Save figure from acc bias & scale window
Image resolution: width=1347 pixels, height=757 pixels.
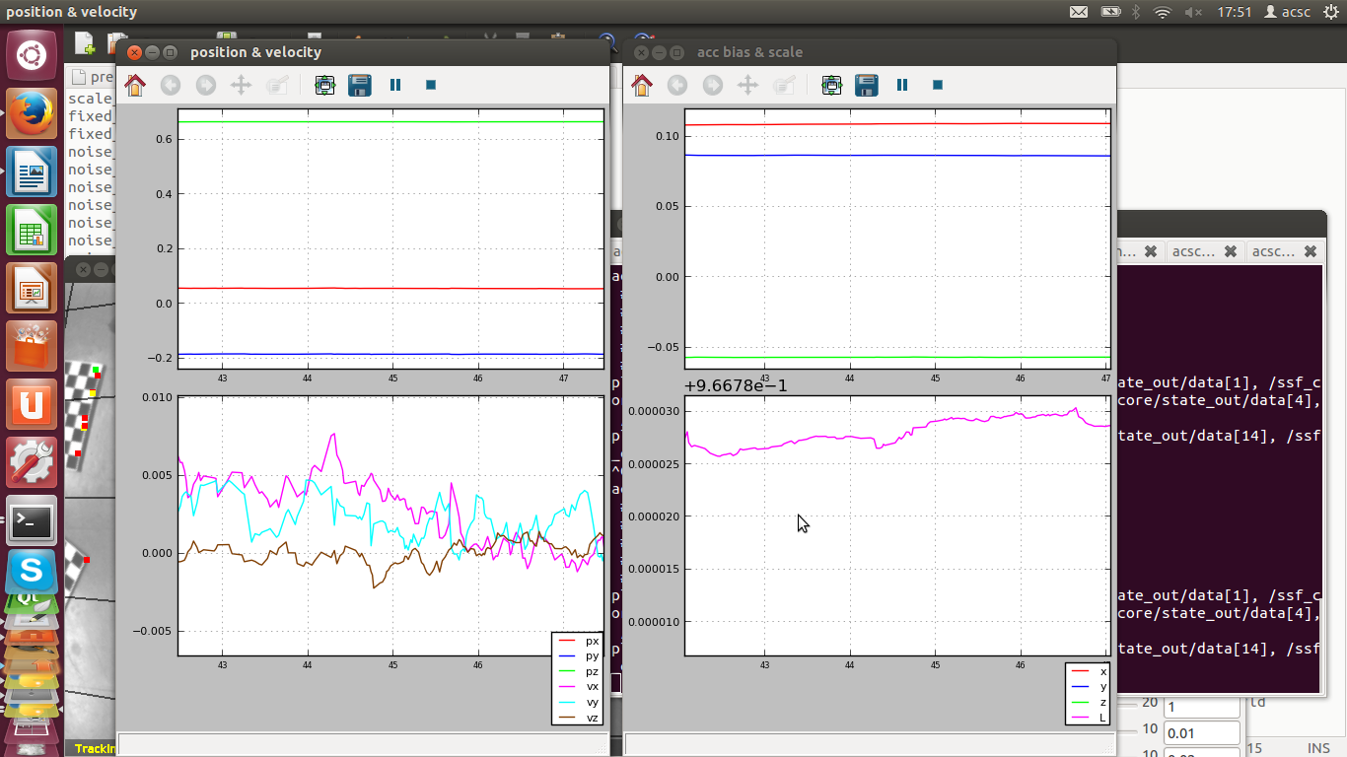[867, 85]
